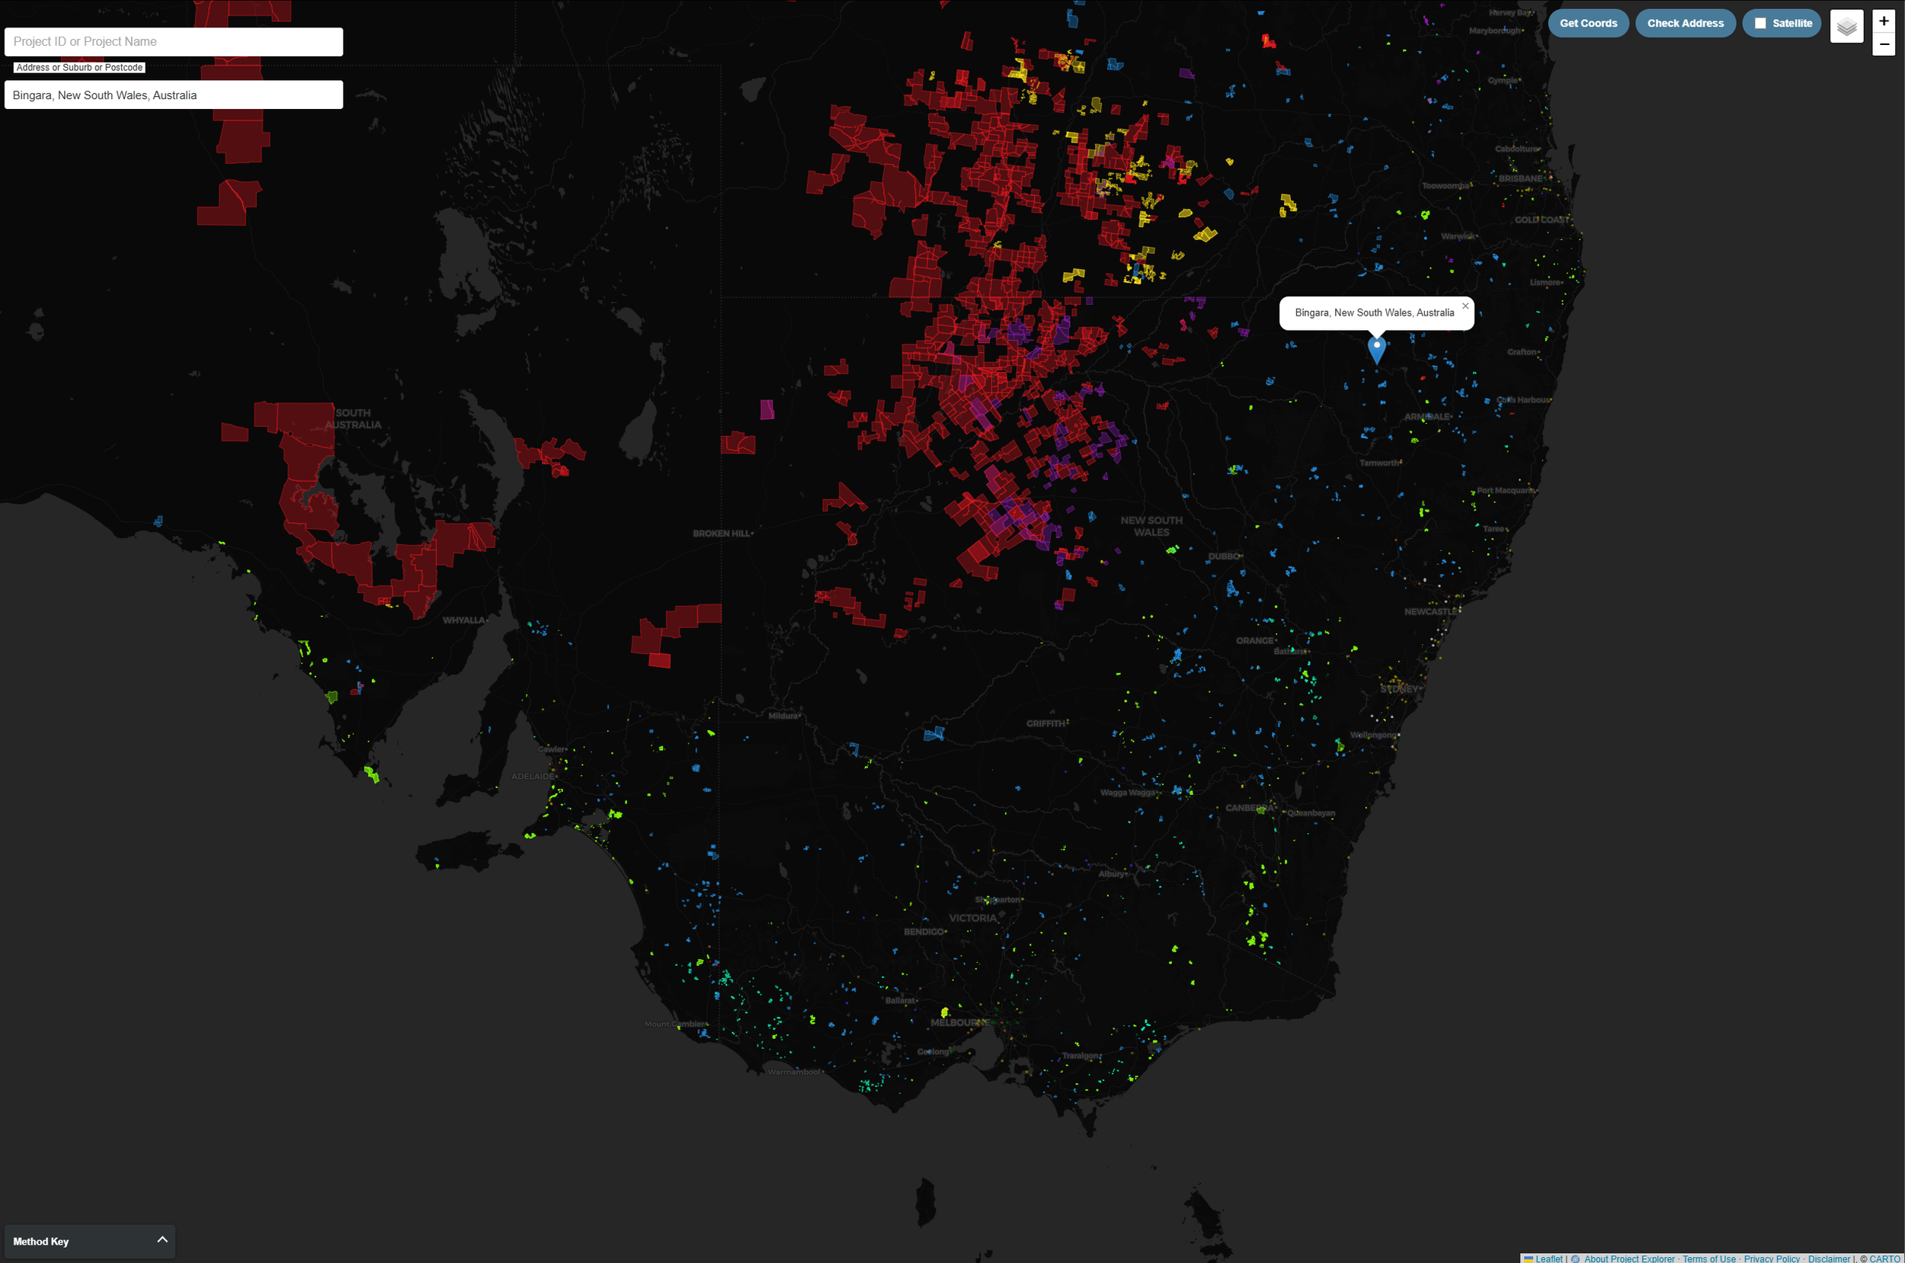
Task: Click the Address or Suburb or Postcode label
Action: tap(79, 68)
